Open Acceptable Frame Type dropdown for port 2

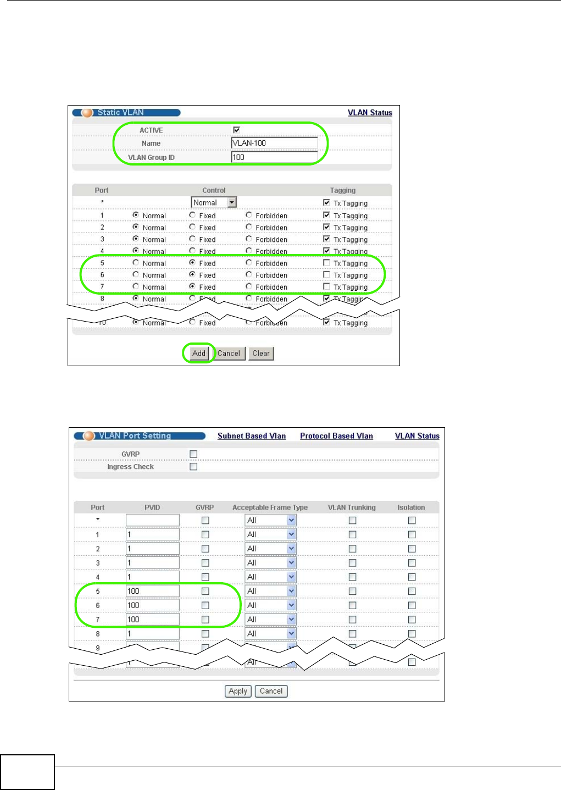pos(270,549)
